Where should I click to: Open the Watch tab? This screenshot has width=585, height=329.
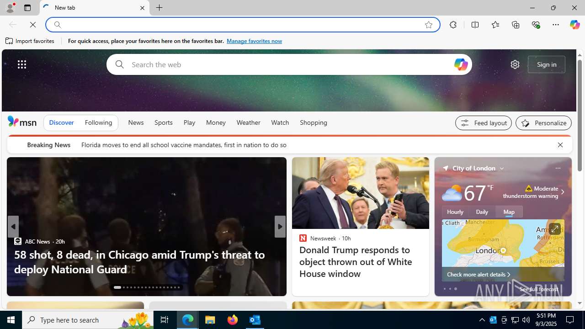(280, 122)
